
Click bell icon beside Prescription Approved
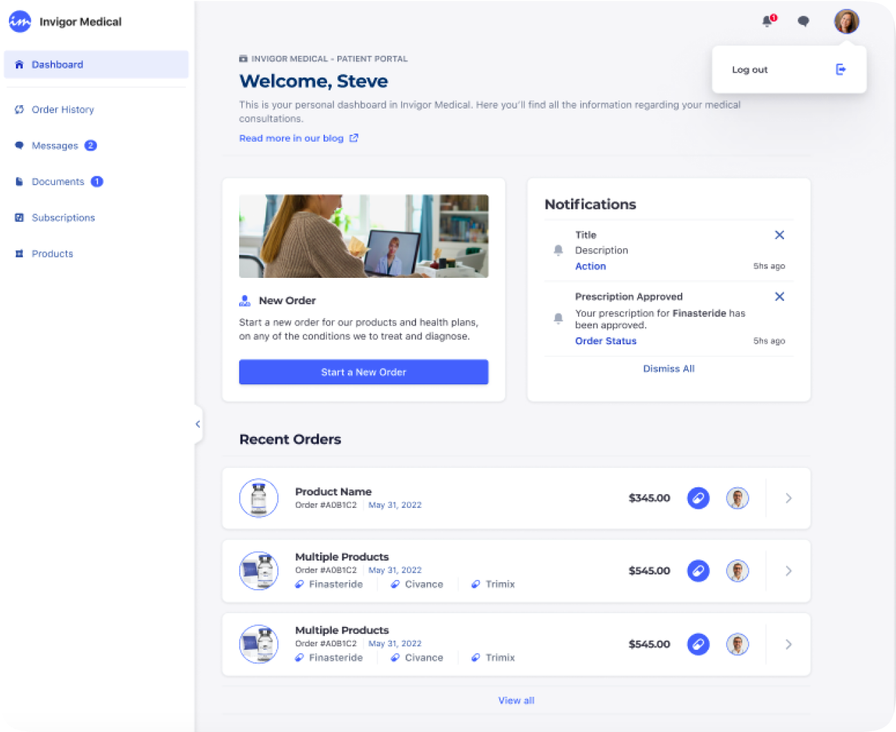(x=559, y=319)
